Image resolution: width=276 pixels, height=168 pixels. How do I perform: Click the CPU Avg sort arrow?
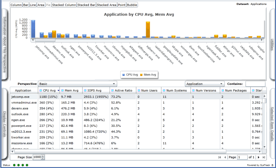(x=58, y=91)
